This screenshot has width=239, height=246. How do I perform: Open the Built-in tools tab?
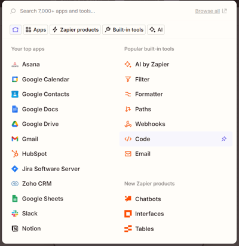coord(124,30)
